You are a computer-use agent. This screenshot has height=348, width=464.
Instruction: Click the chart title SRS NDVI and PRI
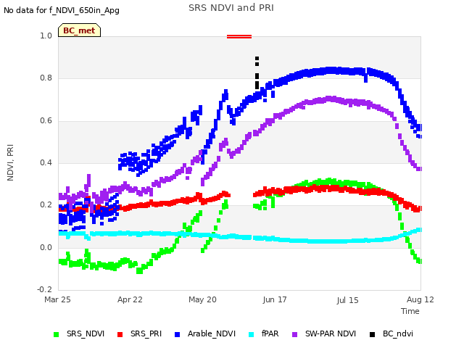pos(231,8)
